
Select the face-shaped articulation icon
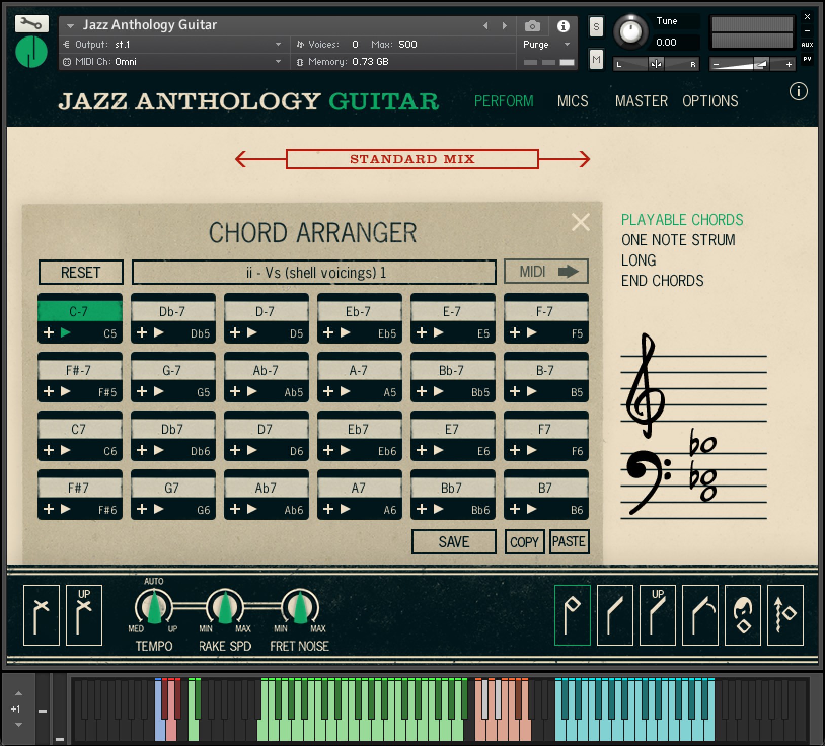742,615
